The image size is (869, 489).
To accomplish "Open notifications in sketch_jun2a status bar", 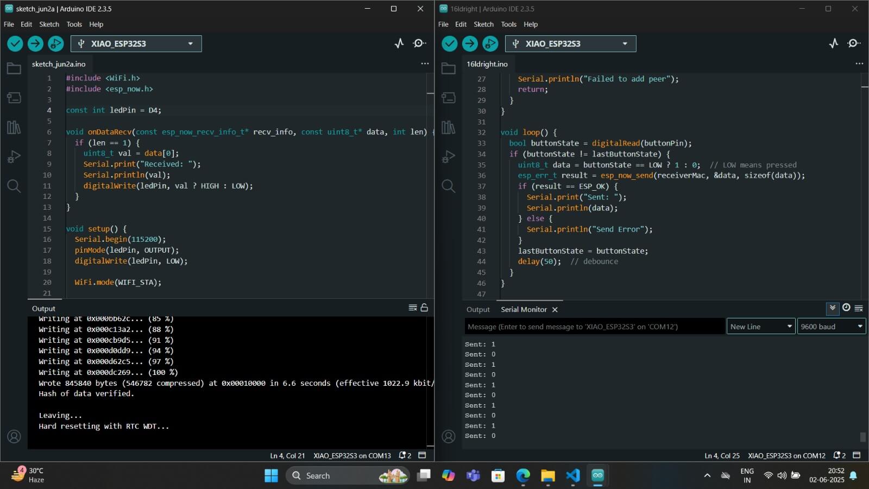I will tap(405, 455).
